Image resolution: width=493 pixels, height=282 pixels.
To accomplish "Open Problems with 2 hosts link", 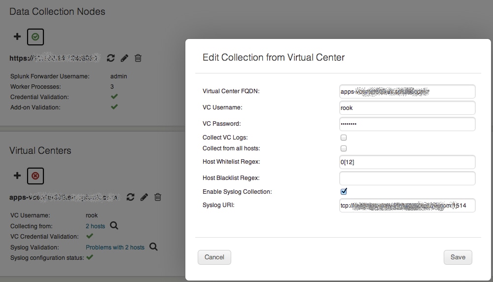I will coord(115,247).
